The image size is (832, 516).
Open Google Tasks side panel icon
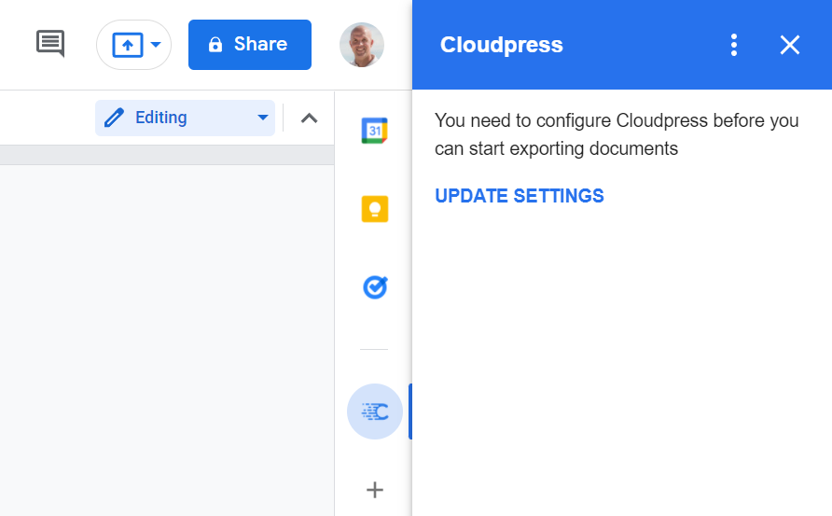pyautogui.click(x=375, y=287)
